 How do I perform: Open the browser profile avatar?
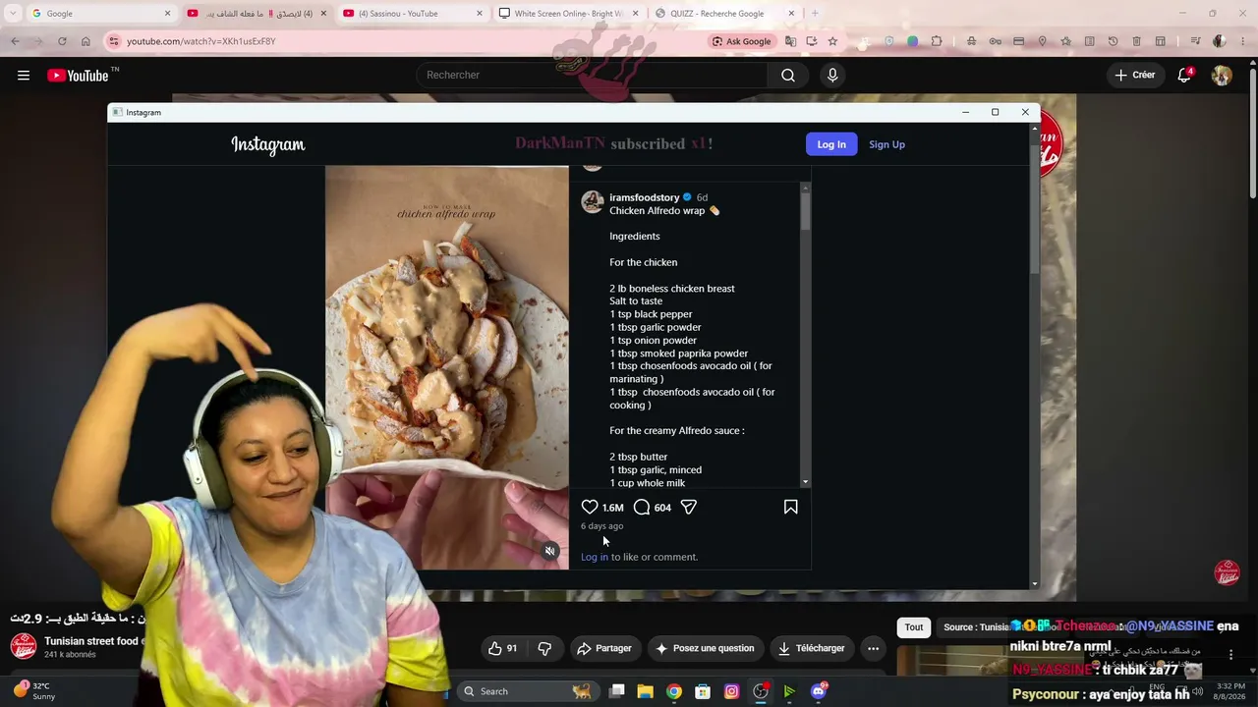coord(1220,41)
